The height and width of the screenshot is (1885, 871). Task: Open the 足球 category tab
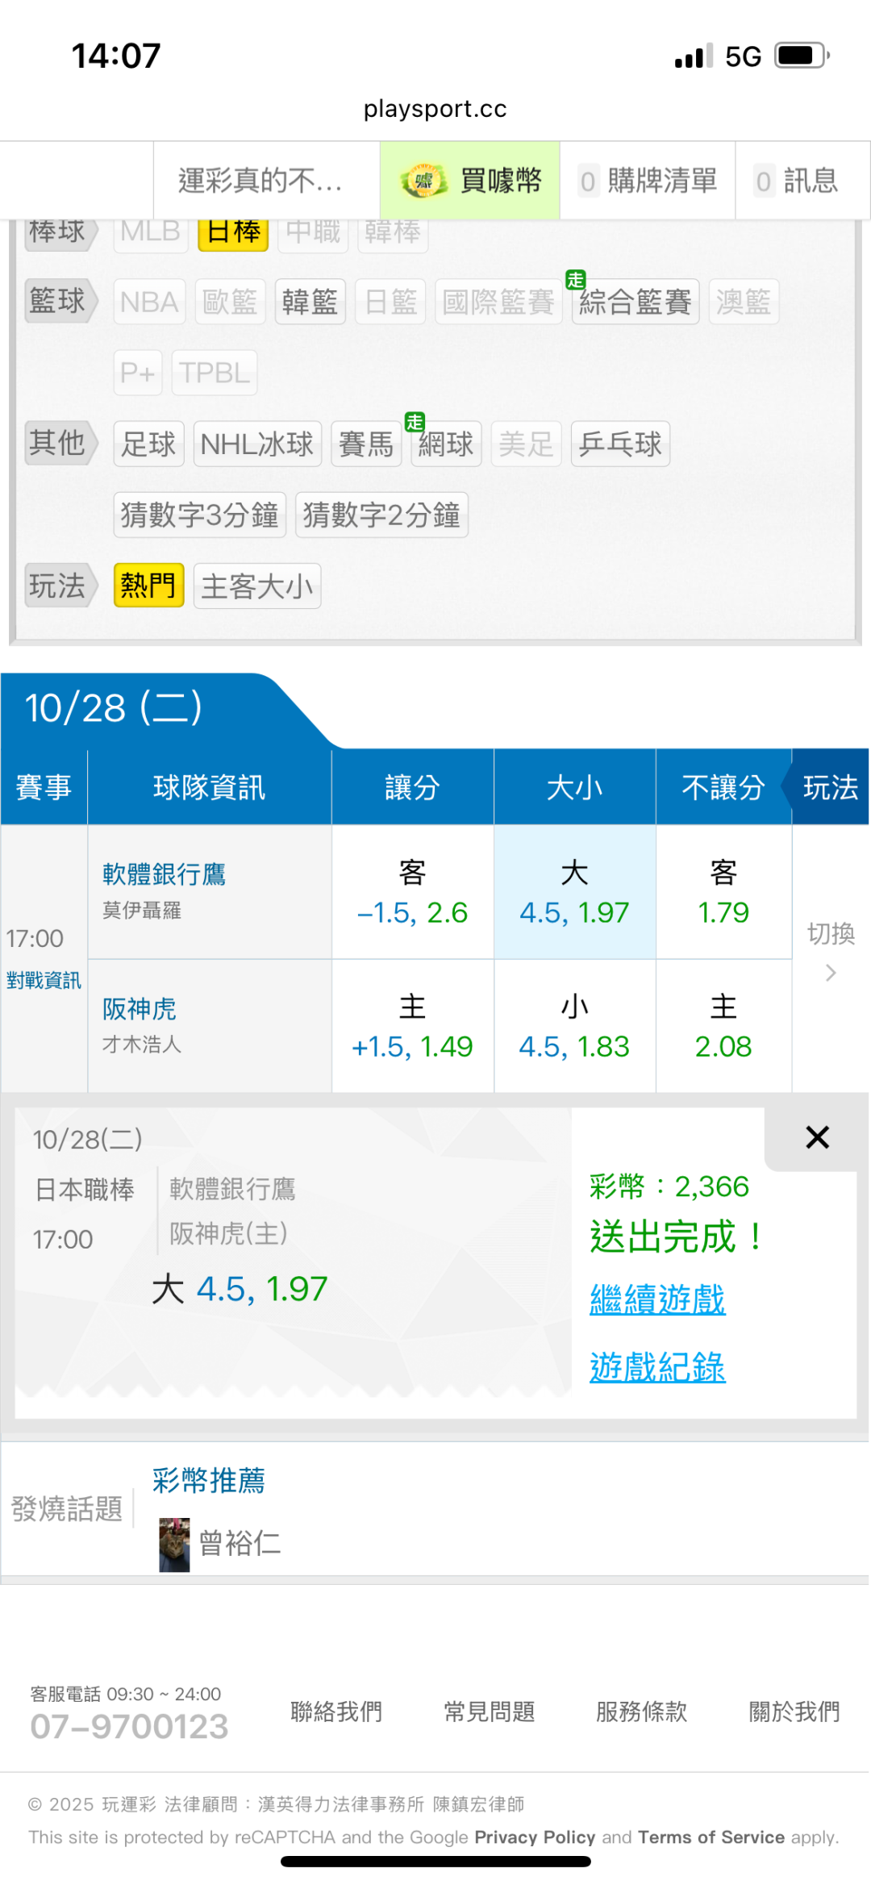coord(148,444)
